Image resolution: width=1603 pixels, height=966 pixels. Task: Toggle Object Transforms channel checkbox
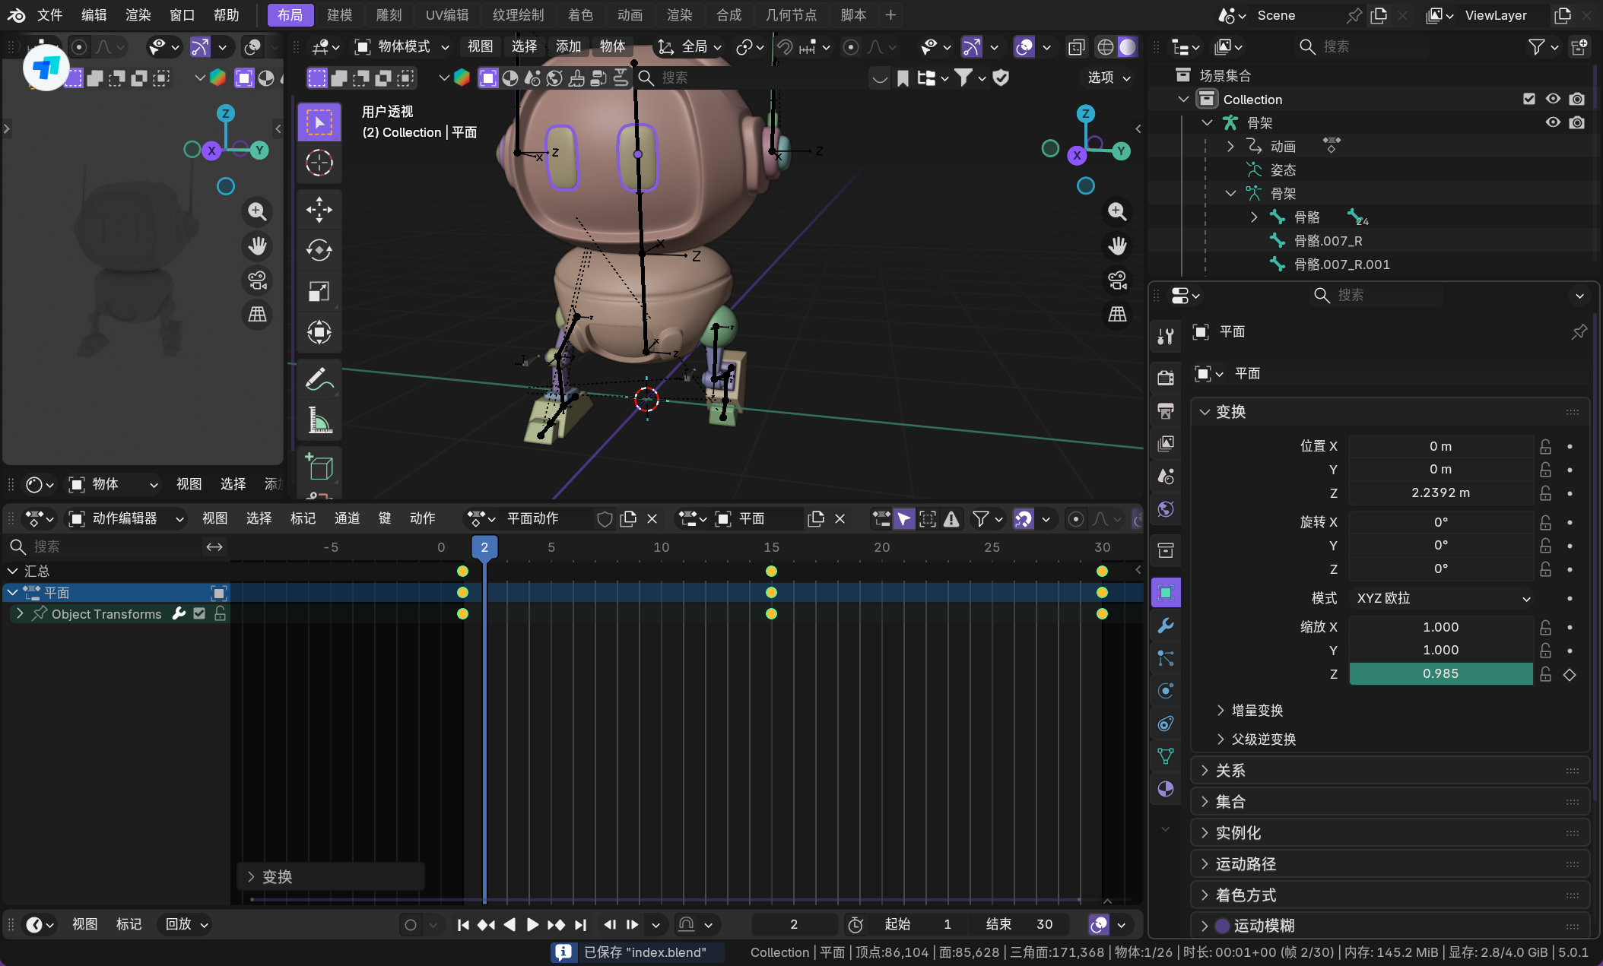tap(199, 613)
